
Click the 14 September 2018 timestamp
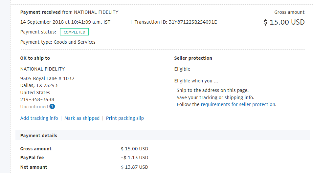(65, 22)
